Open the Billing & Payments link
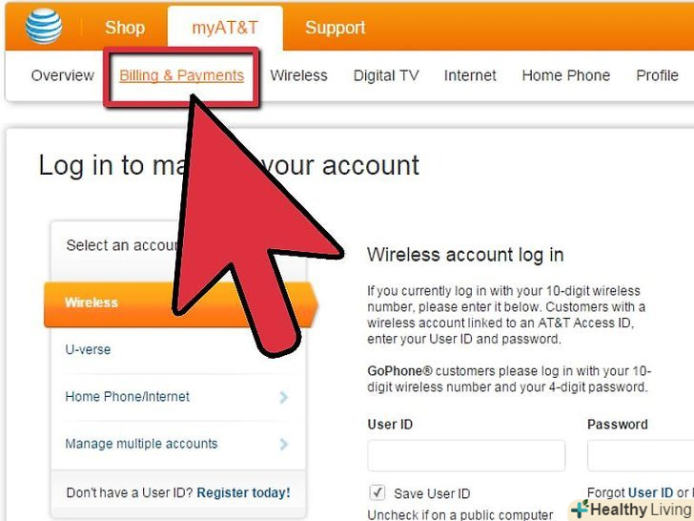 tap(181, 75)
